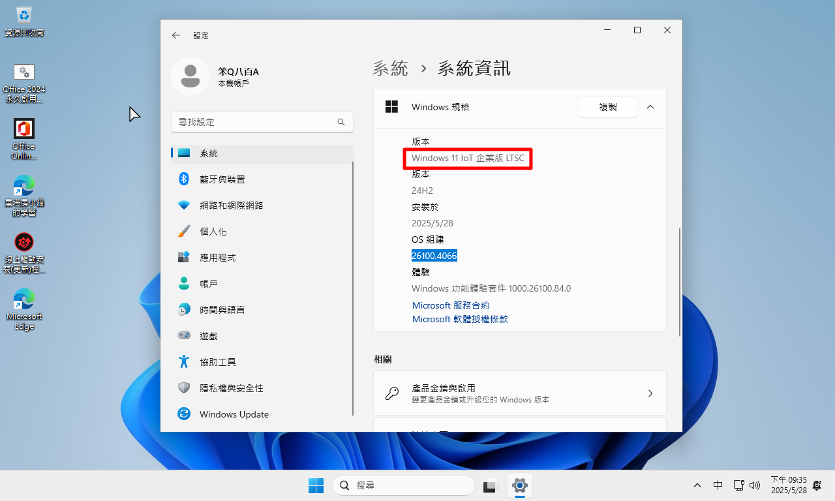835x501 pixels.
Task: Go back with the Settings back arrow
Action: 175,36
